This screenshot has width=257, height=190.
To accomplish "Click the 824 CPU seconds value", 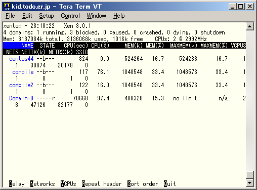I will (x=83, y=59).
